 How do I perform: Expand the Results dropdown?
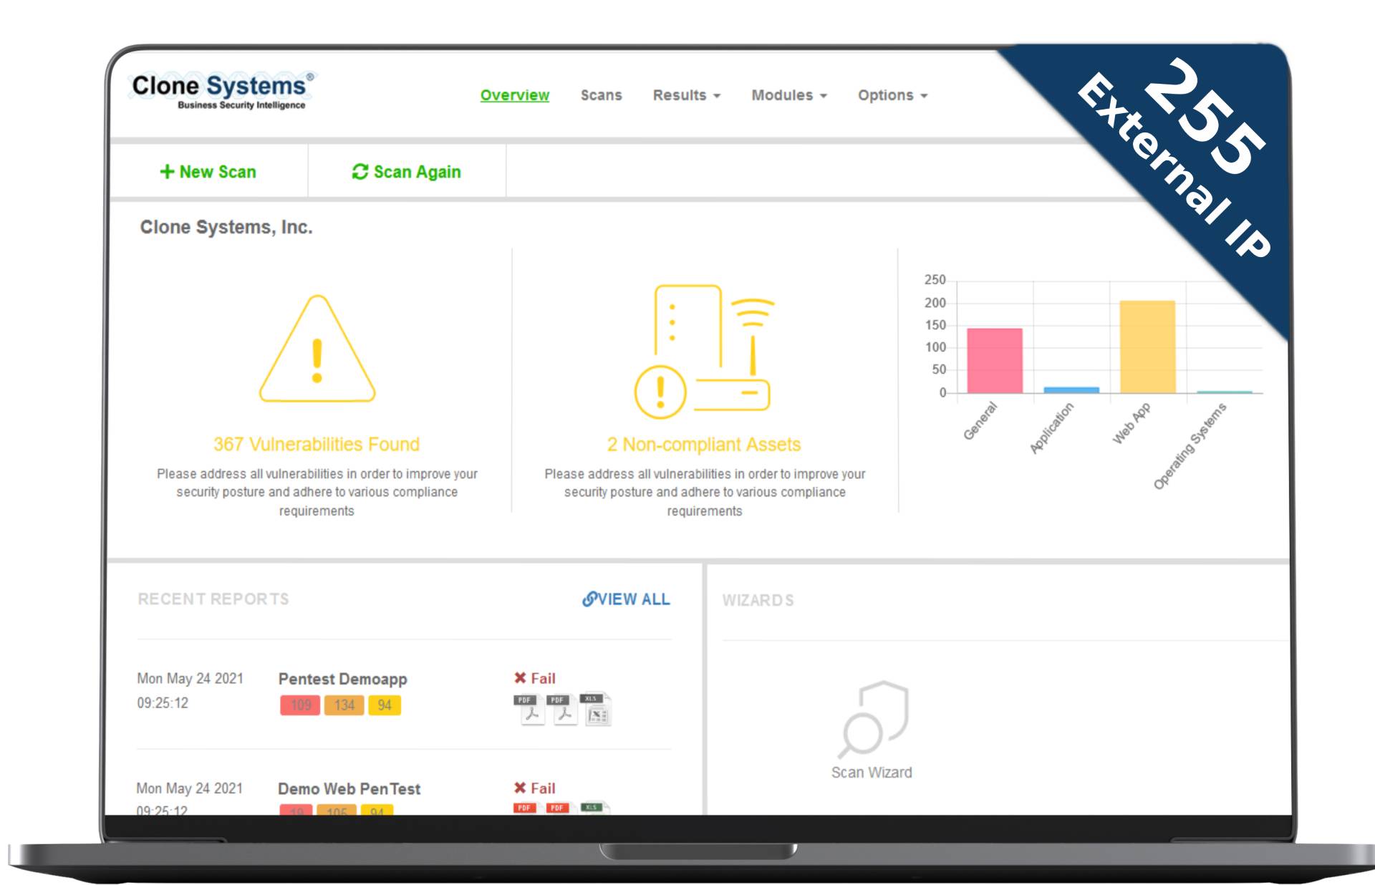click(686, 95)
